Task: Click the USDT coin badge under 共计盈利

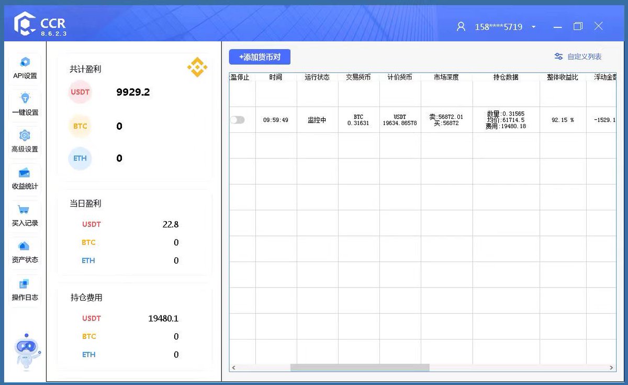Action: [x=80, y=92]
